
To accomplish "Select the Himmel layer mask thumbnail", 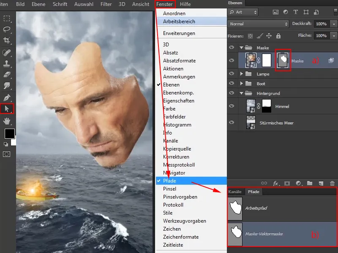I will pos(267,106).
